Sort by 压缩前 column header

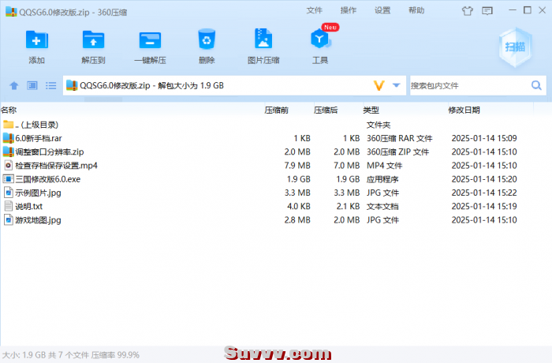click(276, 110)
